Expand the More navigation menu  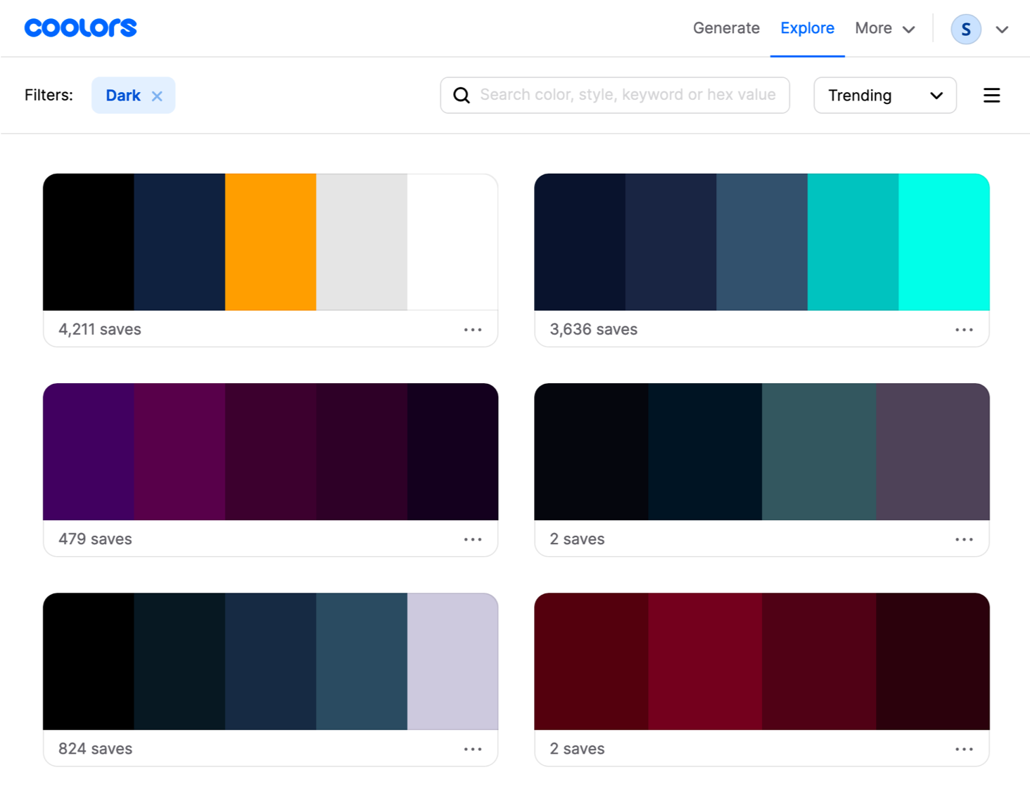(x=884, y=28)
